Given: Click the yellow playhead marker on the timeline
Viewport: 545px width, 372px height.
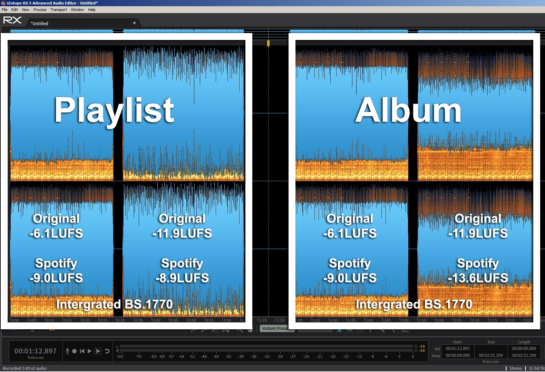Looking at the screenshot, I should (268, 43).
